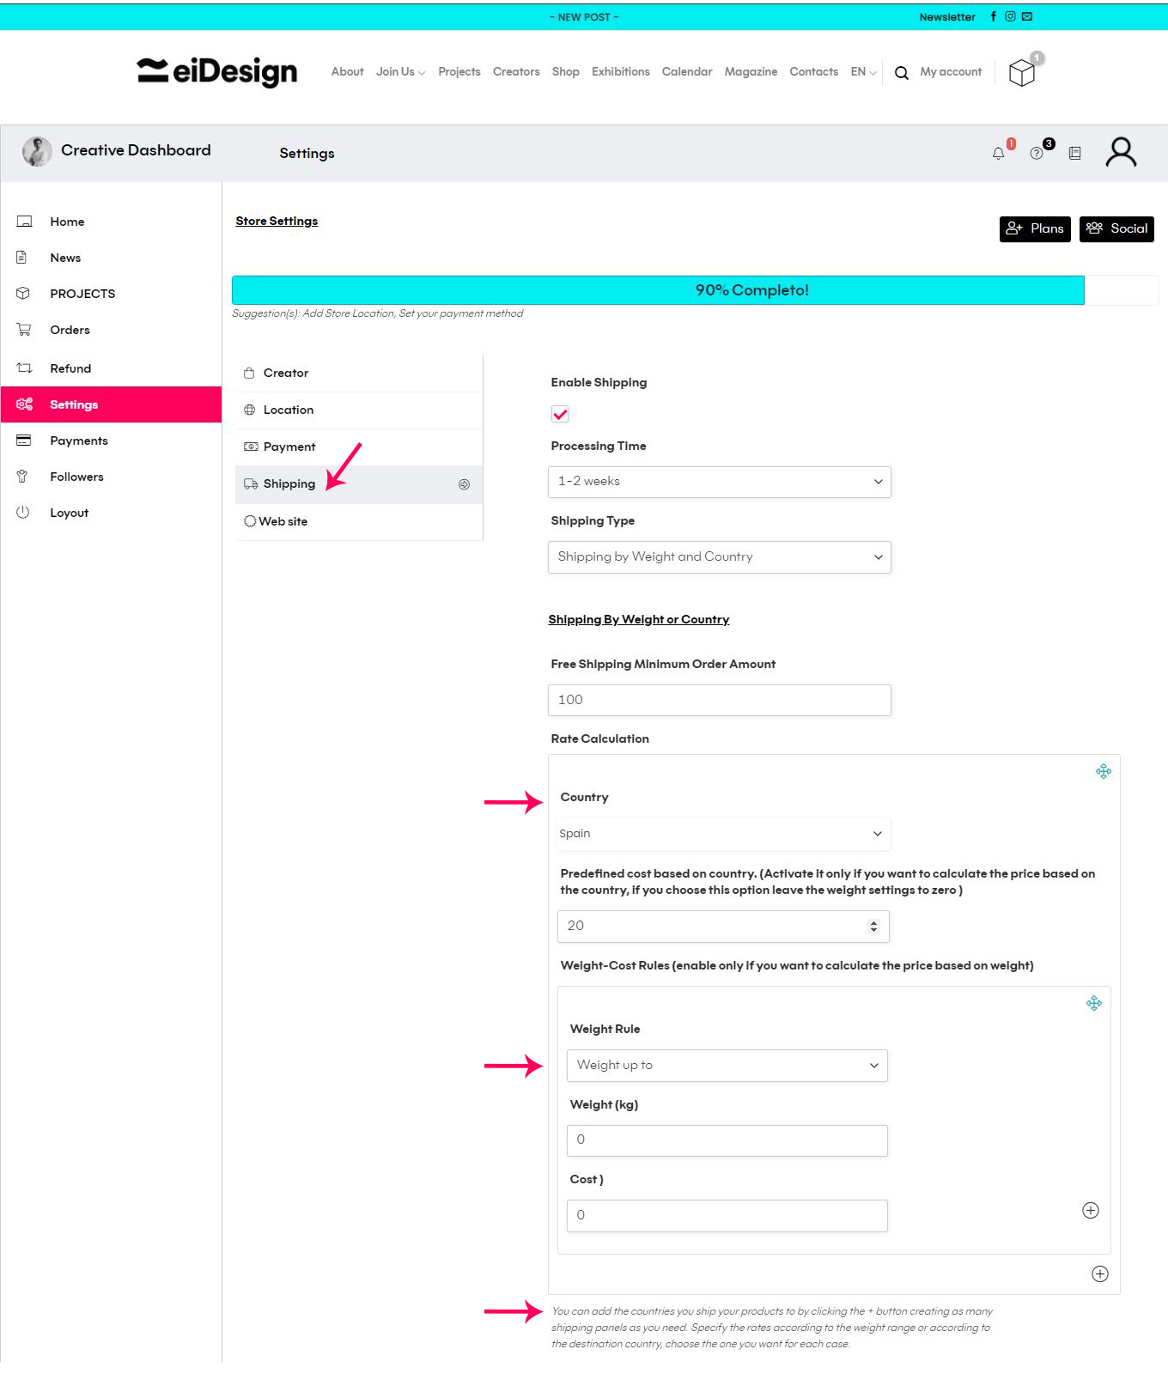Open the notifications bell icon
This screenshot has height=1398, width=1168.
[x=998, y=154]
